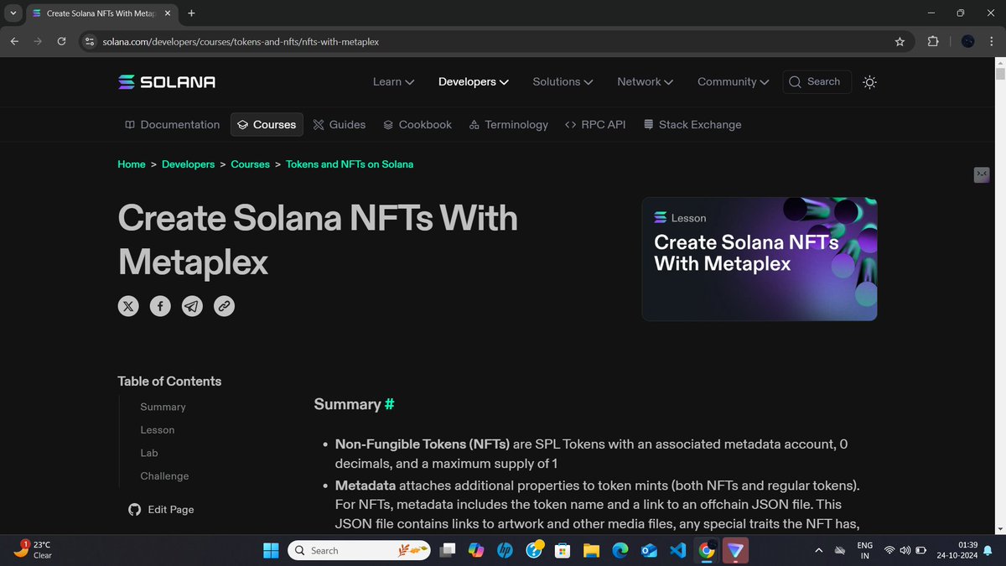Jump to Summary in table of contents
1006x566 pixels.
pyautogui.click(x=163, y=407)
